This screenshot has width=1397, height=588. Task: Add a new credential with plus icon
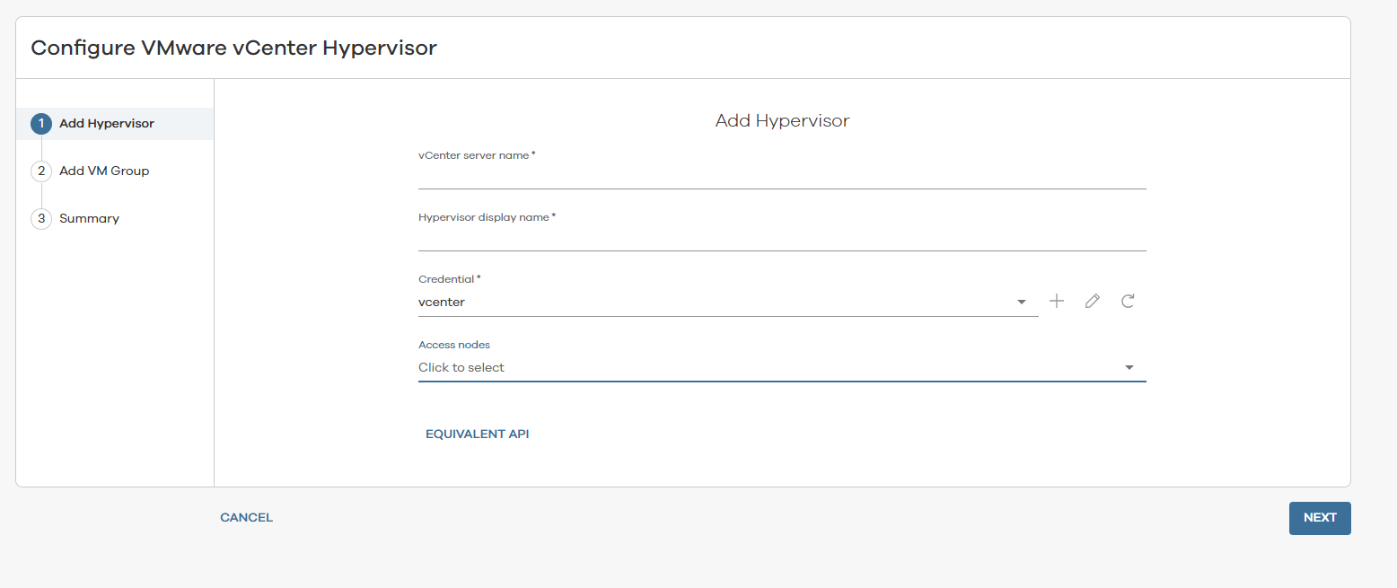[1057, 302]
